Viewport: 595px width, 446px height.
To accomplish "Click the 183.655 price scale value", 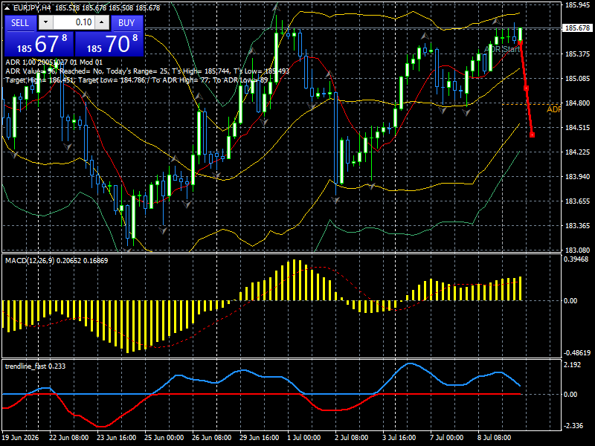I will [x=578, y=201].
